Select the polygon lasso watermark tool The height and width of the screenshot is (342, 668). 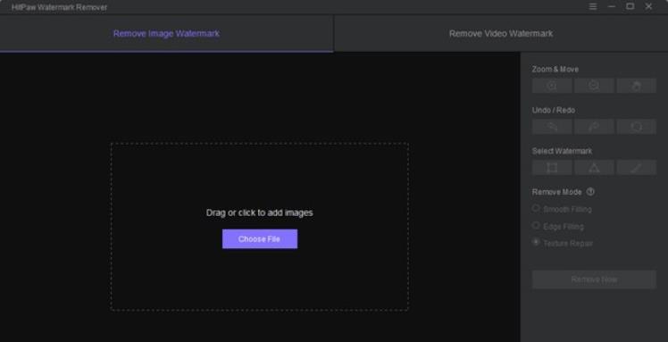pyautogui.click(x=594, y=168)
